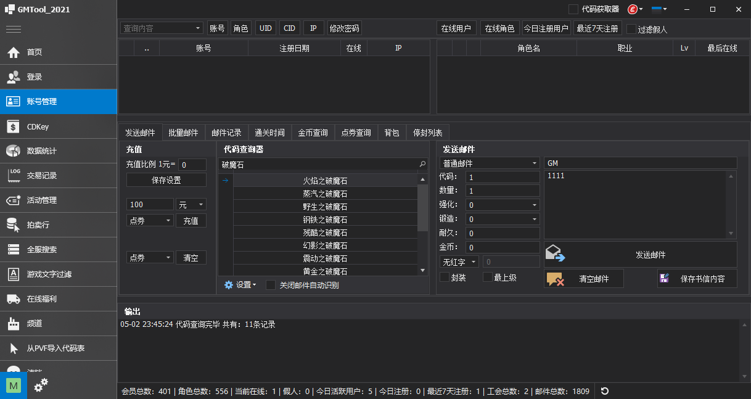Click the settings gear at bottom left

click(41, 385)
